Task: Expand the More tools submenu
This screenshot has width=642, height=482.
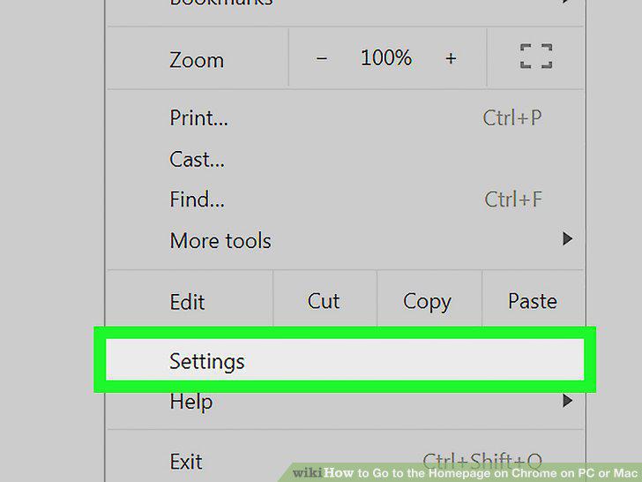Action: tap(345, 240)
